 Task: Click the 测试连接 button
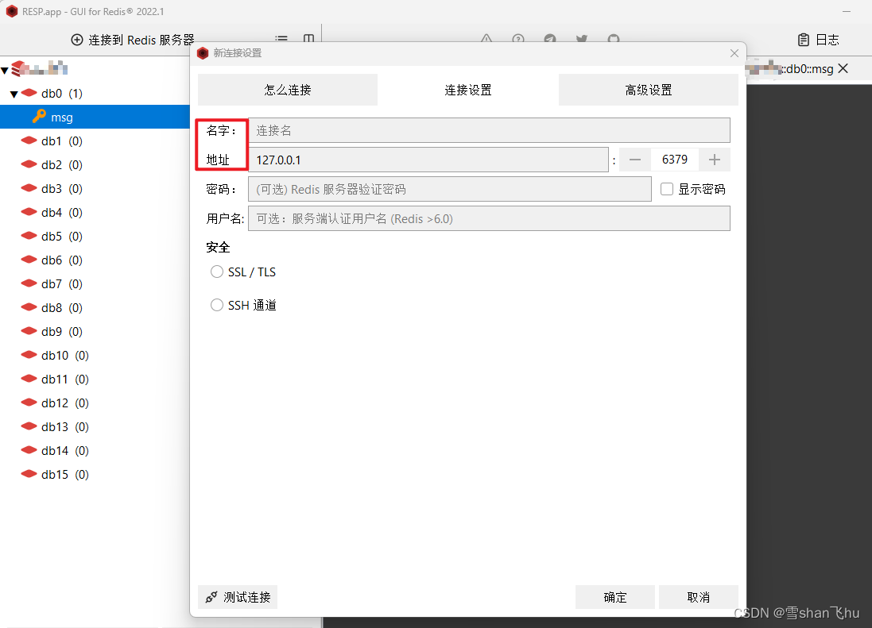tap(237, 597)
